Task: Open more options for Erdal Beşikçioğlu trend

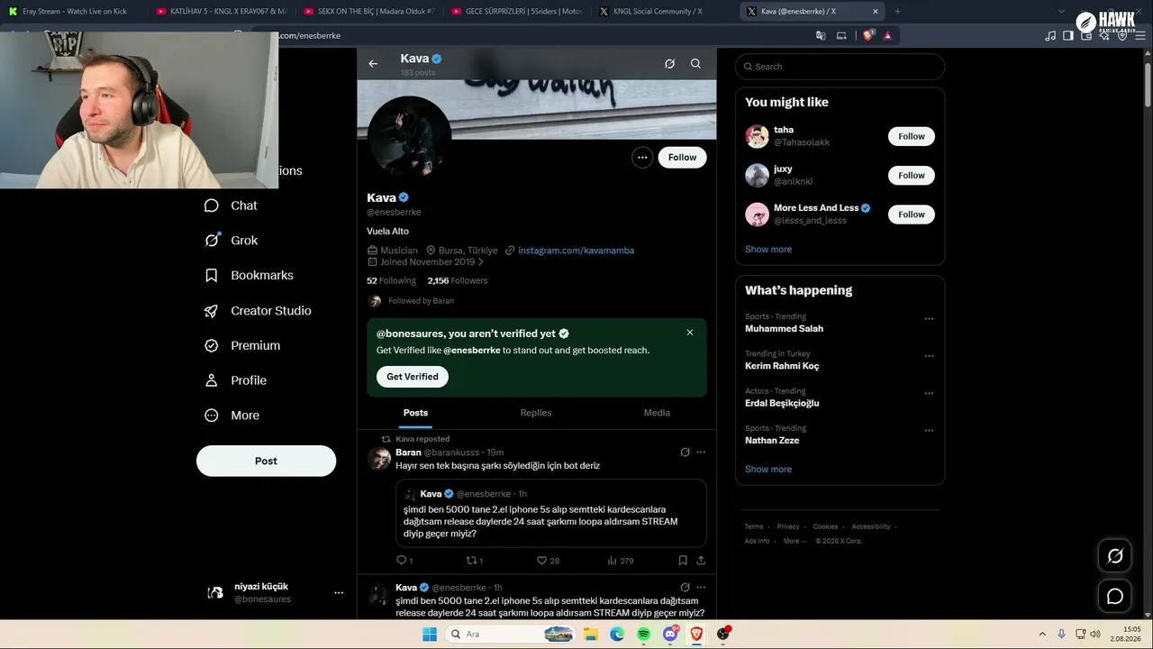Action: point(929,393)
